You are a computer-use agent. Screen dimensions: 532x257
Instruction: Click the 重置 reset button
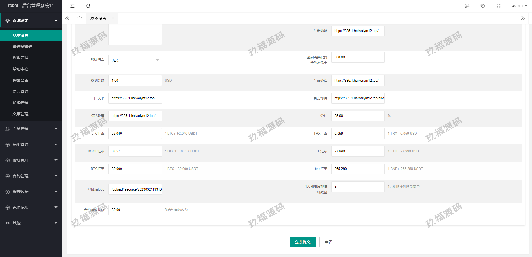pos(328,242)
